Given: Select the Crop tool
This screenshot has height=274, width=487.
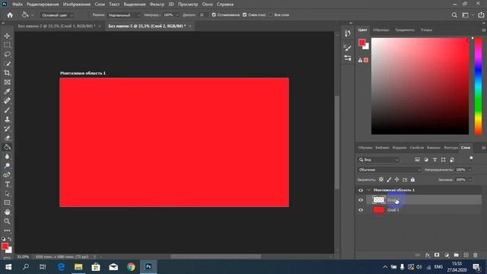Looking at the screenshot, I should pos(7,73).
